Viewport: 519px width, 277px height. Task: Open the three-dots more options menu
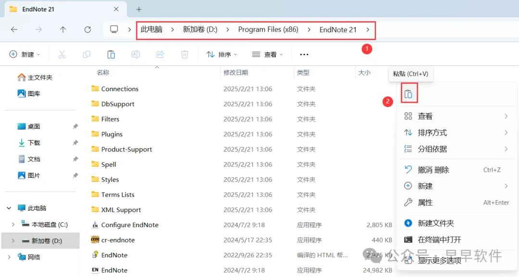[304, 55]
